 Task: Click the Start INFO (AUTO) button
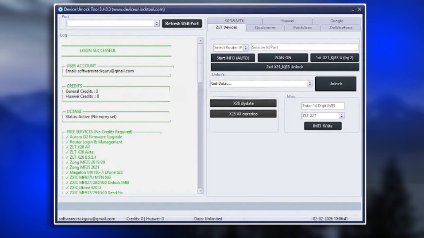point(233,58)
